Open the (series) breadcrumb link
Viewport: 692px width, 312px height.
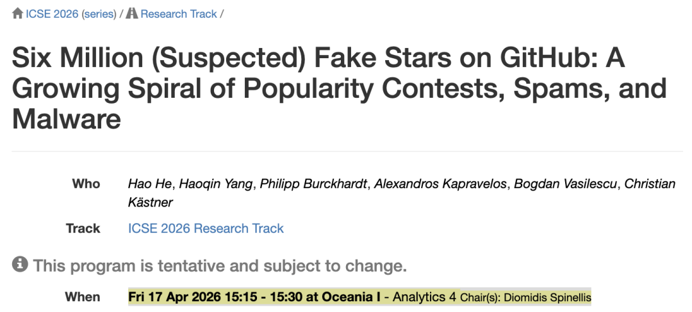point(99,14)
